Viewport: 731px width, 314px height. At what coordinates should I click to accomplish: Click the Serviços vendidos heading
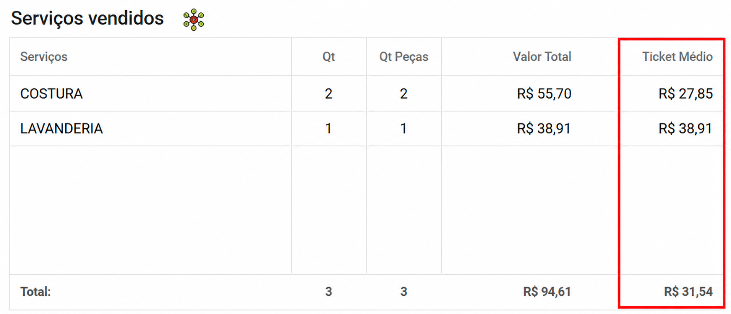88,18
